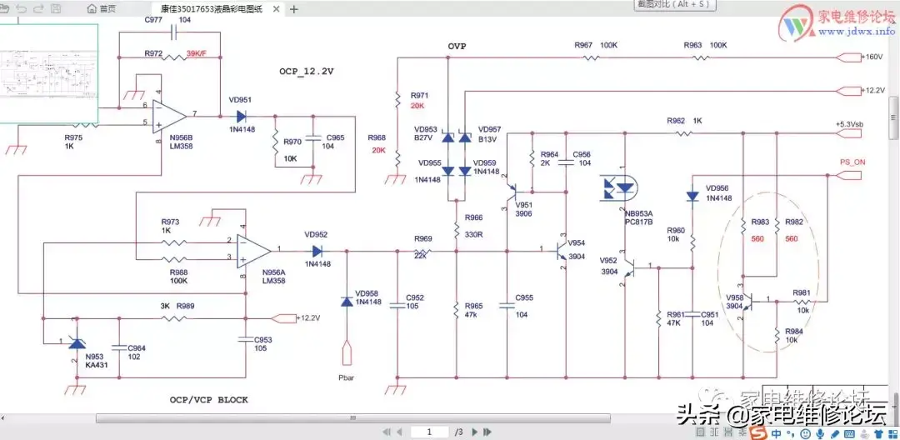
Task: Click the V954 3904 transistor label
Action: tap(577, 252)
